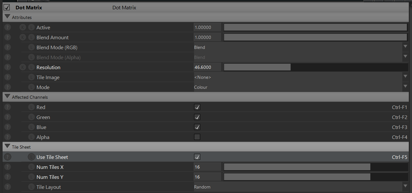Adjust the Num Tiles X slider
The width and height of the screenshot is (412, 193).
[315, 167]
